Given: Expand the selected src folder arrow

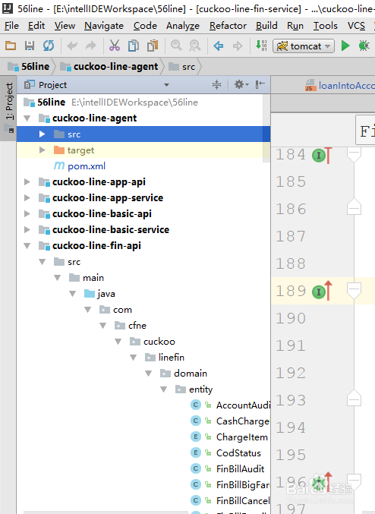Looking at the screenshot, I should pos(43,134).
